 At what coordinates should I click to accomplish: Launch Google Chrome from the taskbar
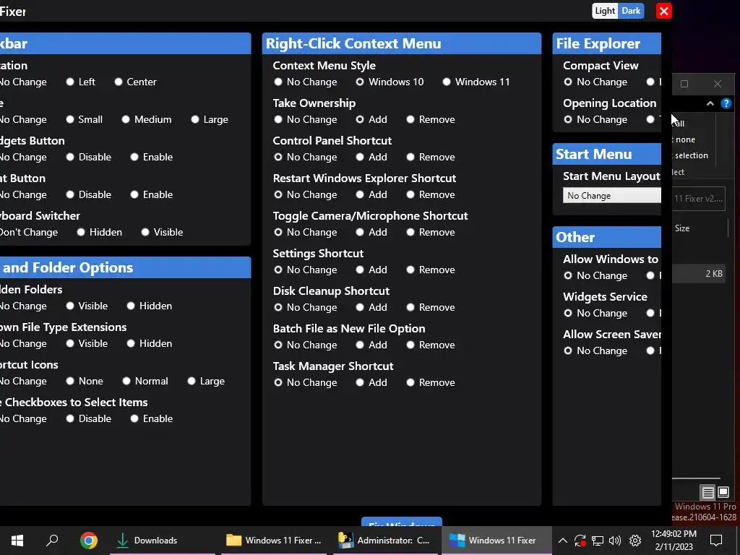pos(88,540)
